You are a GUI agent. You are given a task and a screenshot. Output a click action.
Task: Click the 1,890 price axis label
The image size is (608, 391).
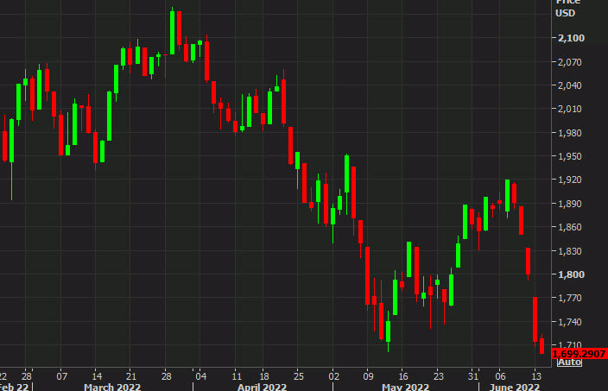(x=570, y=204)
